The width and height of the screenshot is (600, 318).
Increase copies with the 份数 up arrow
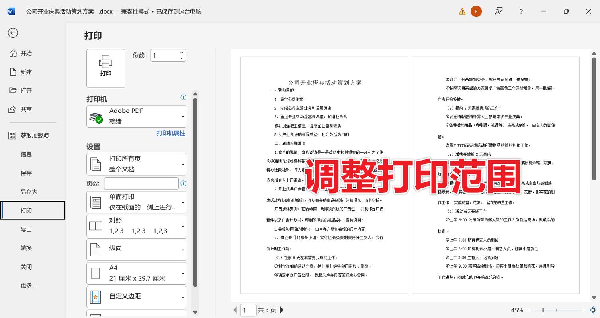[181, 52]
